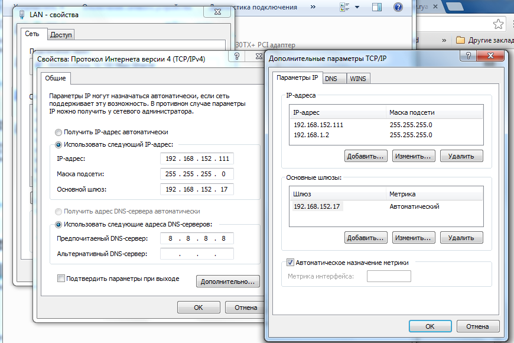Click Изменить under IP addresses list
The width and height of the screenshot is (514, 343).
414,156
